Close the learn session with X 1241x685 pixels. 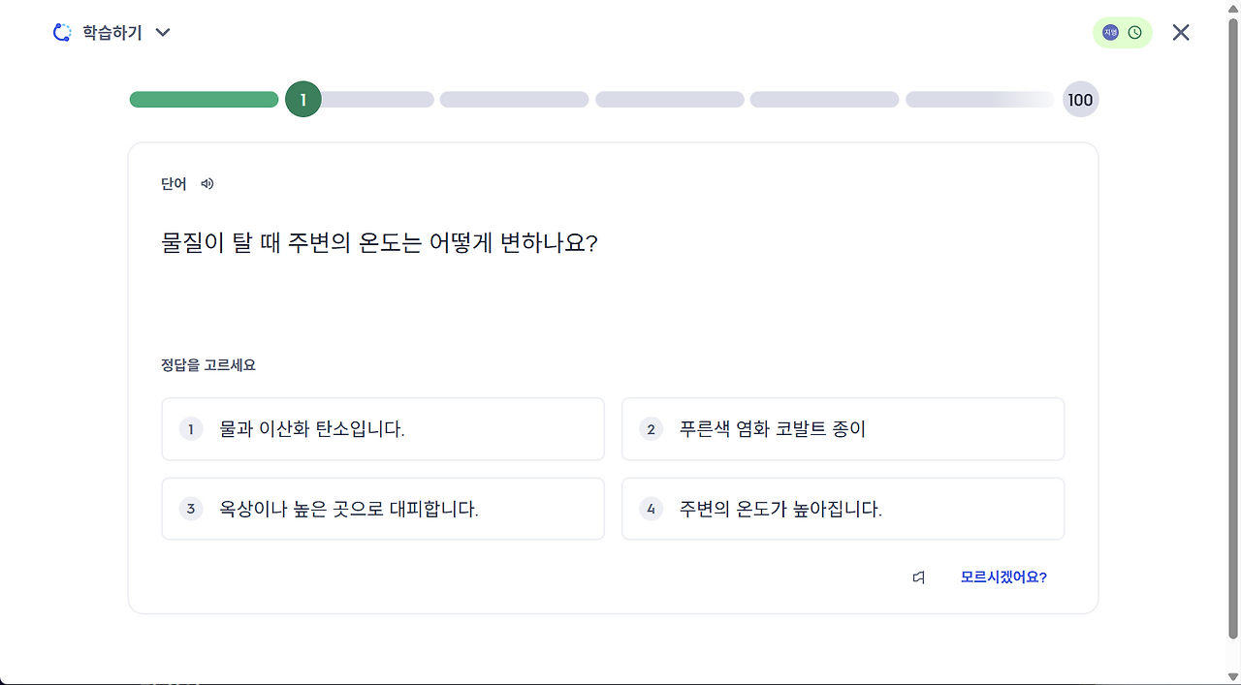[1180, 33]
